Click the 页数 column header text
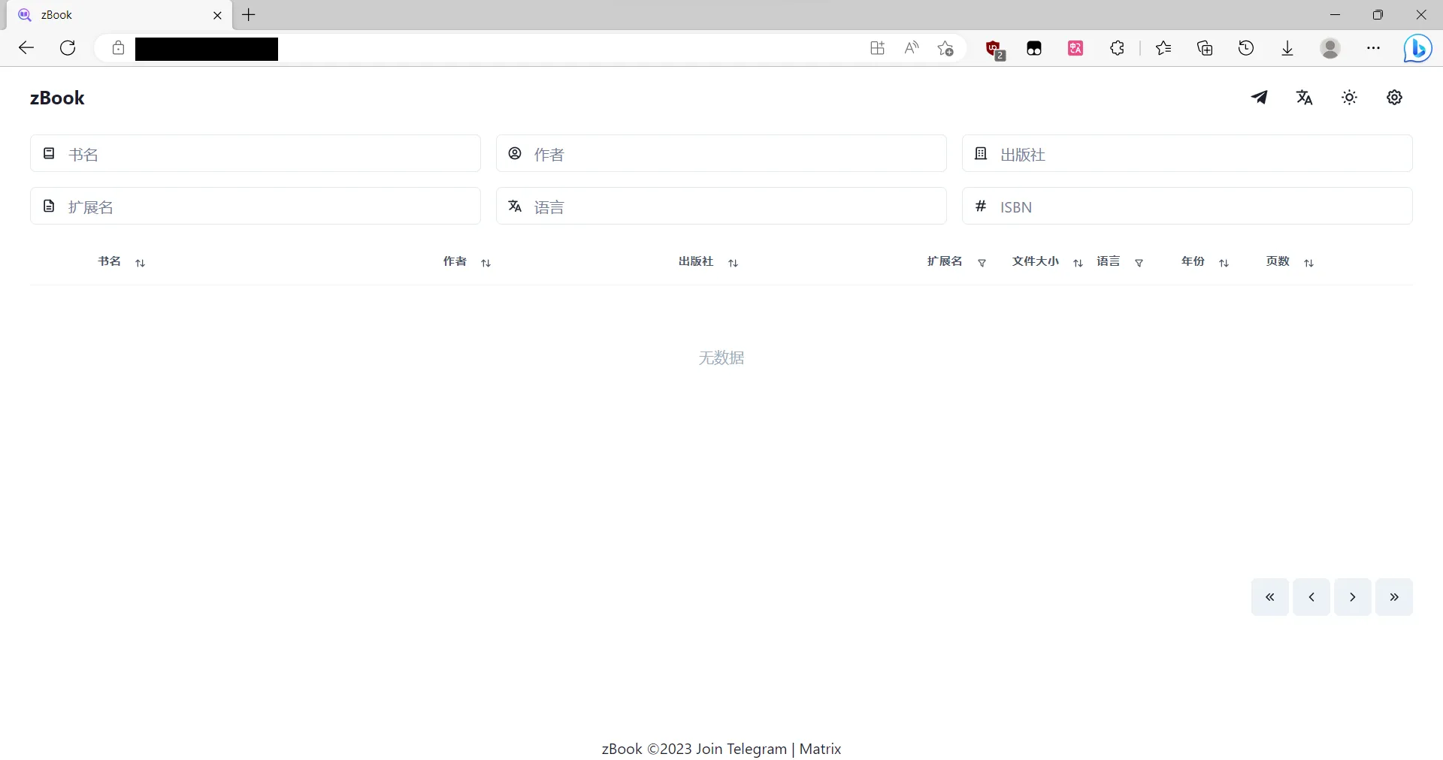The width and height of the screenshot is (1443, 760). (x=1278, y=261)
